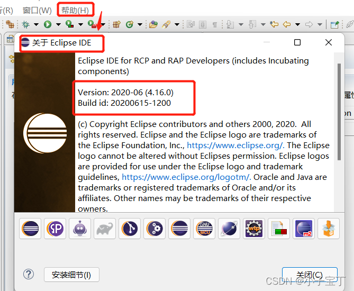354x291 pixels.
Task: Click the yellow Back navigation arrow
Action: coord(287,24)
